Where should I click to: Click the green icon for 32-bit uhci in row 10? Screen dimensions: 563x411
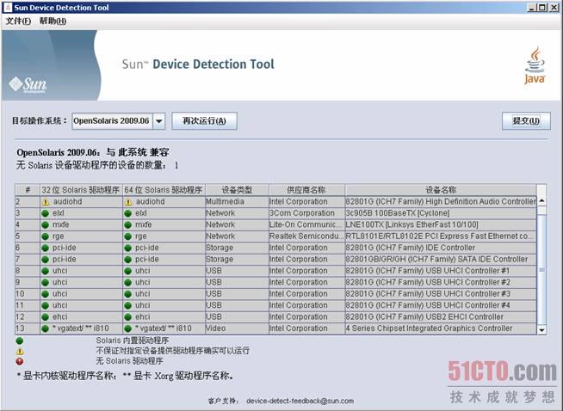pos(46,294)
